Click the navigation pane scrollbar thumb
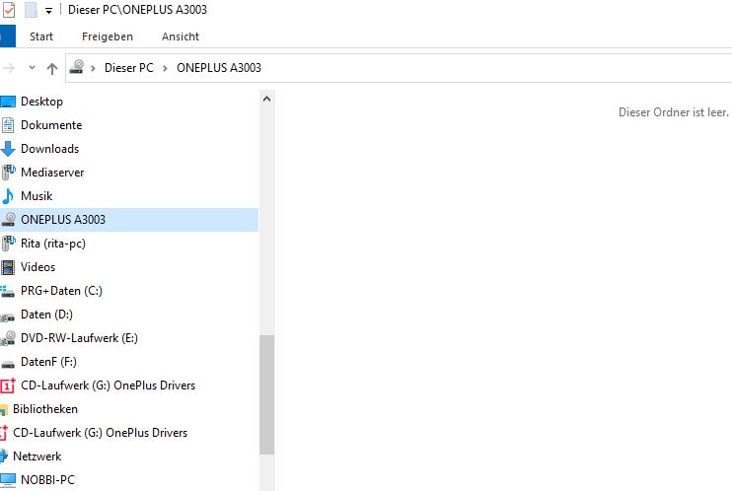The image size is (732, 491). [266, 394]
